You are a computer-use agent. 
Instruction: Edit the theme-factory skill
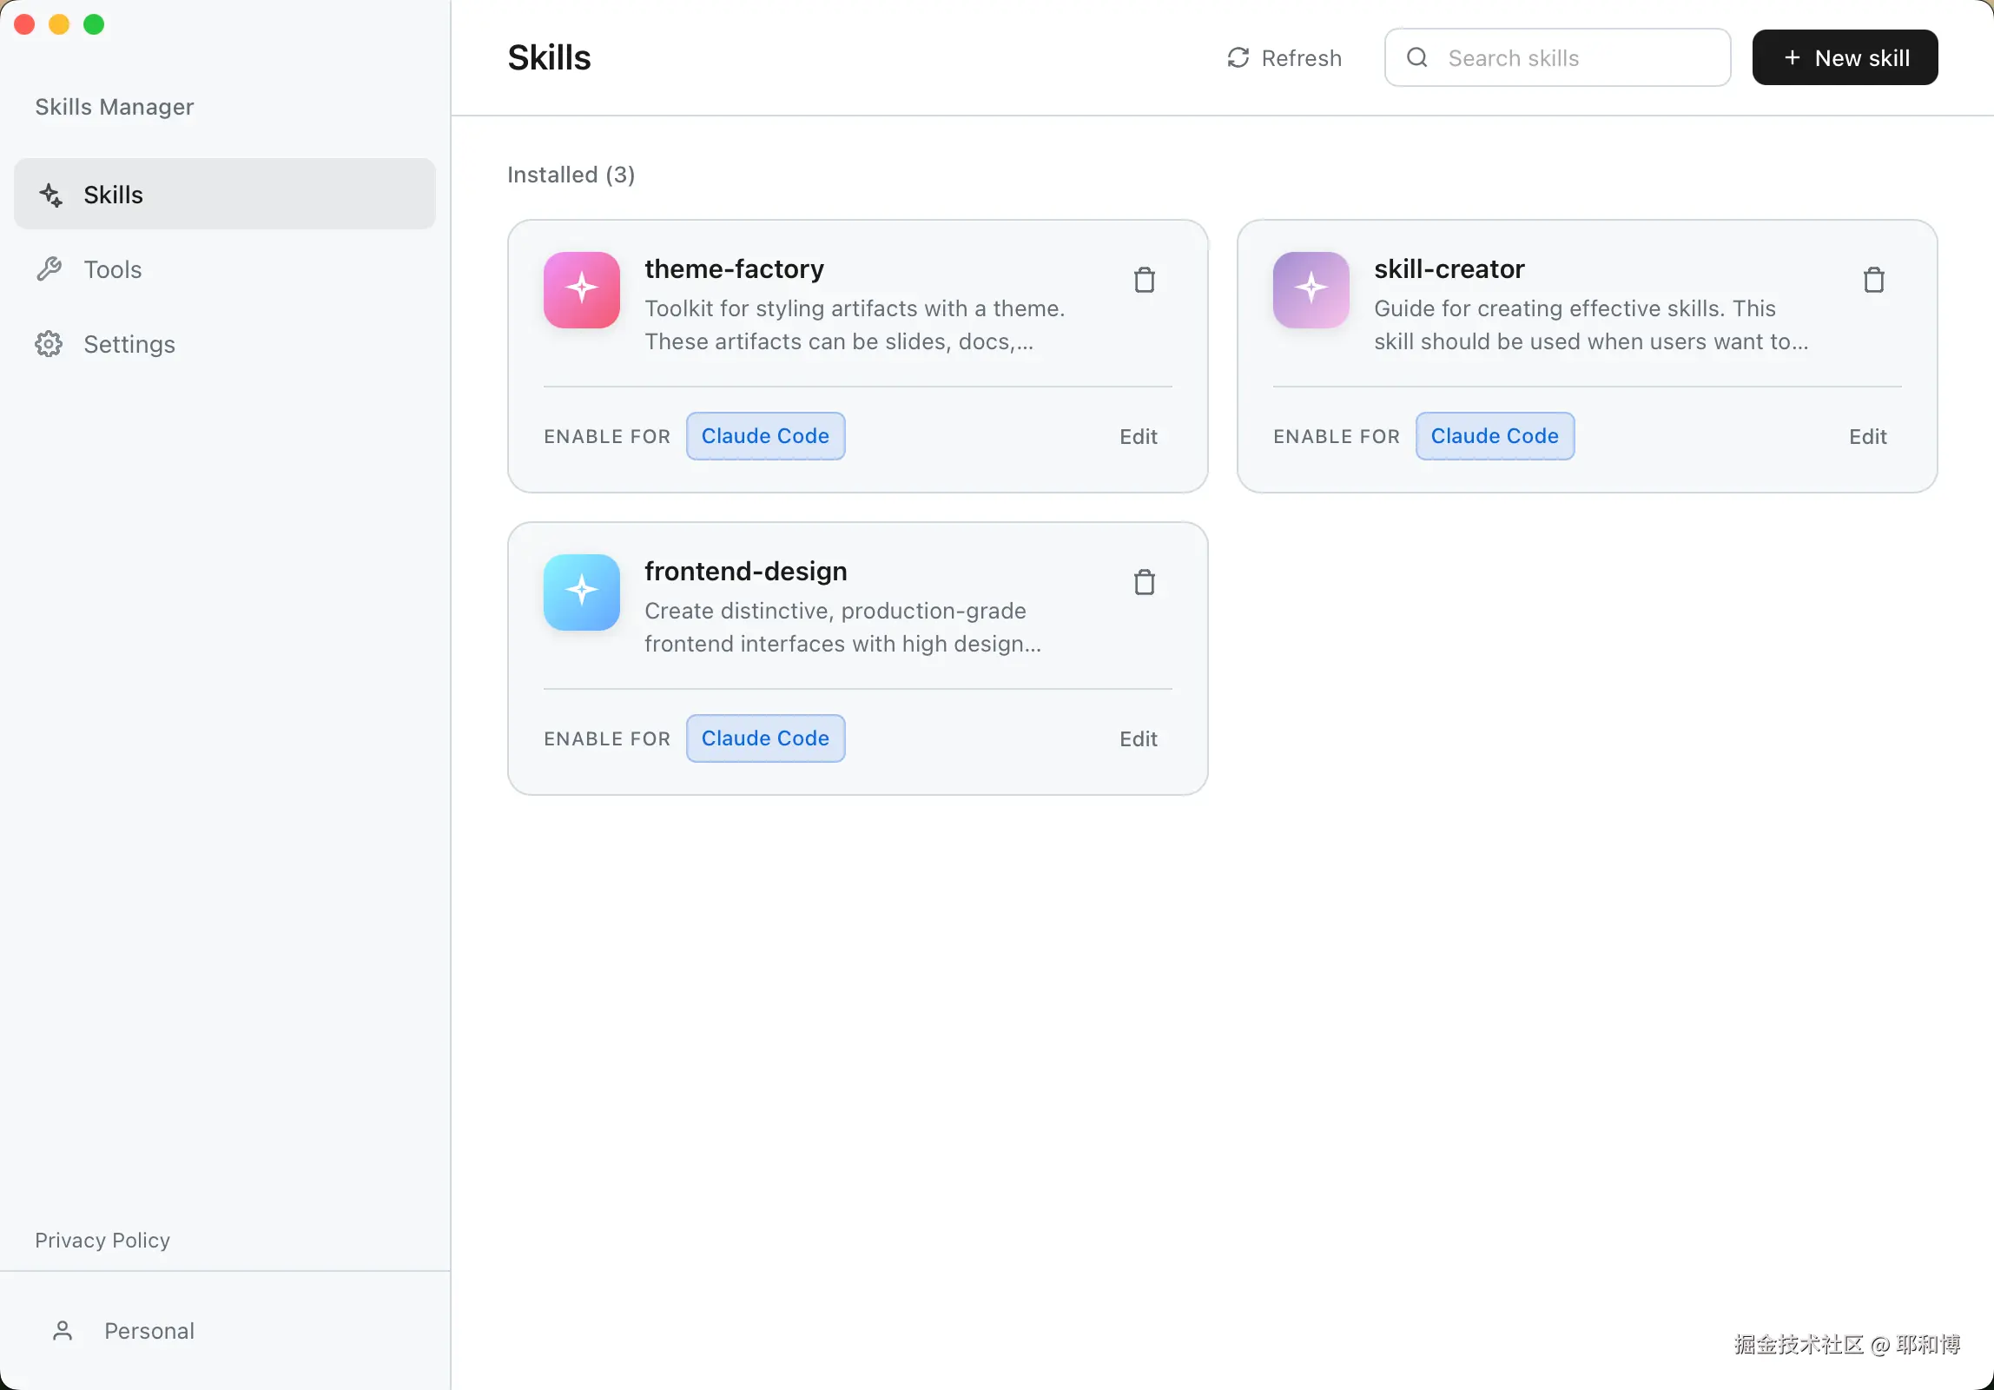coord(1138,437)
